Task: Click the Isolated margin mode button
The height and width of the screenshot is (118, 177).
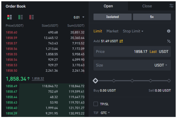Action: [112, 17]
